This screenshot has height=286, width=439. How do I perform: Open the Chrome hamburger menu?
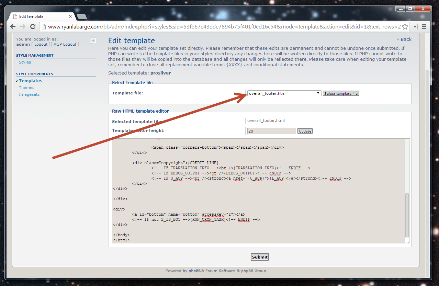coord(424,26)
